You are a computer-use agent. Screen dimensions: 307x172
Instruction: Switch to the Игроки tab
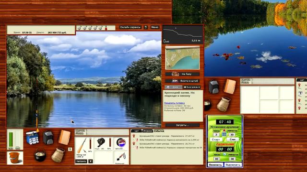147,131
